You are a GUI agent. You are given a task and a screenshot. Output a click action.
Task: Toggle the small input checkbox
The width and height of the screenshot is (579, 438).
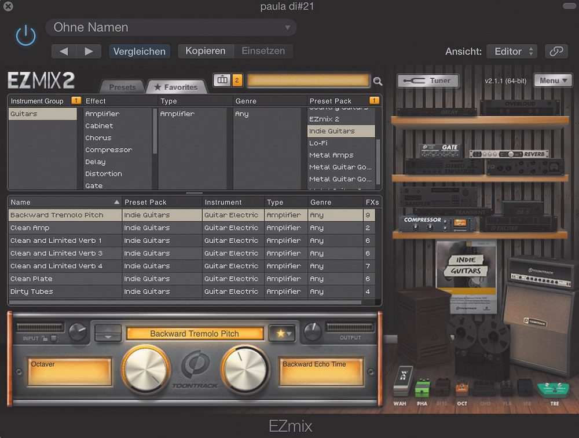[x=54, y=338]
